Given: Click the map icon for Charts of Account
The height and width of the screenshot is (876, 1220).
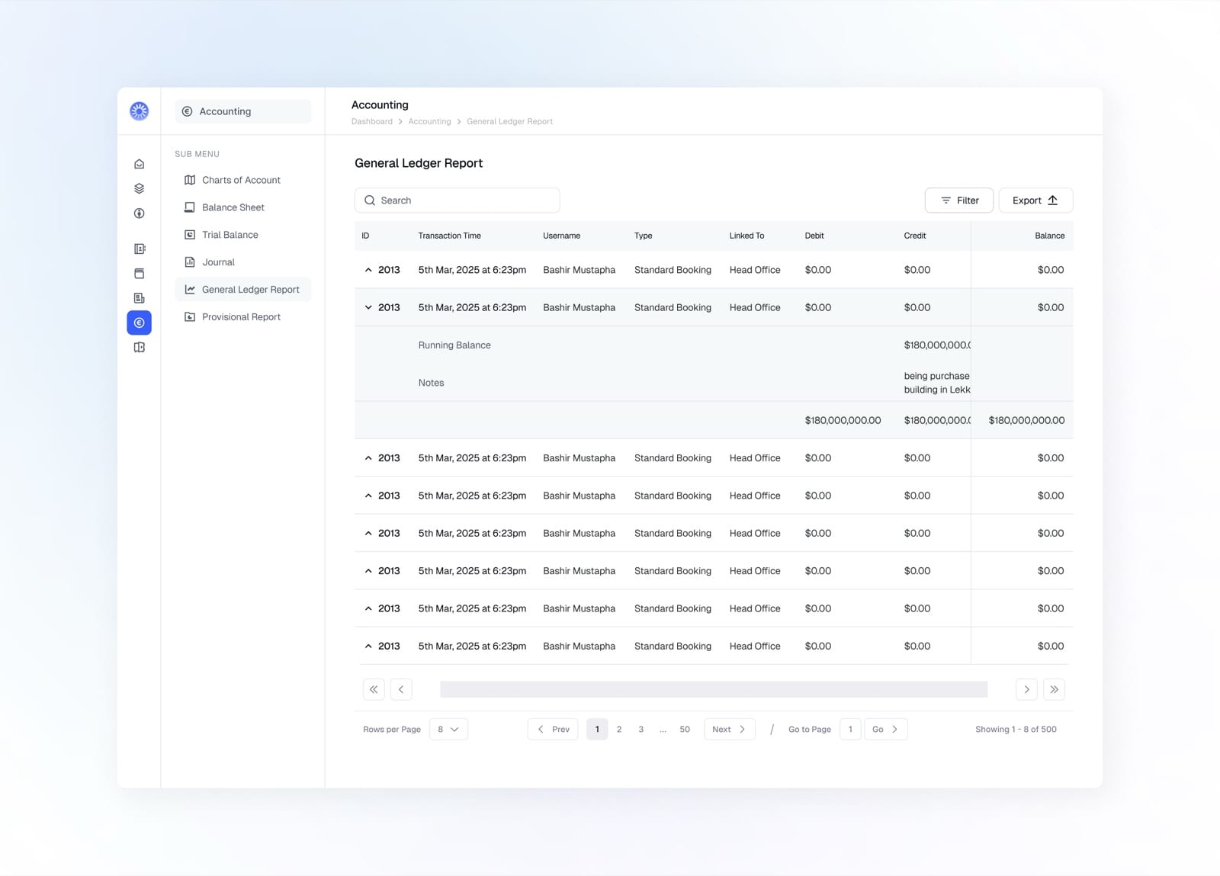Looking at the screenshot, I should pyautogui.click(x=190, y=180).
